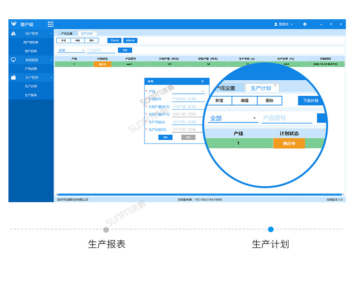Open the settings gear in the title bar

click(305, 24)
